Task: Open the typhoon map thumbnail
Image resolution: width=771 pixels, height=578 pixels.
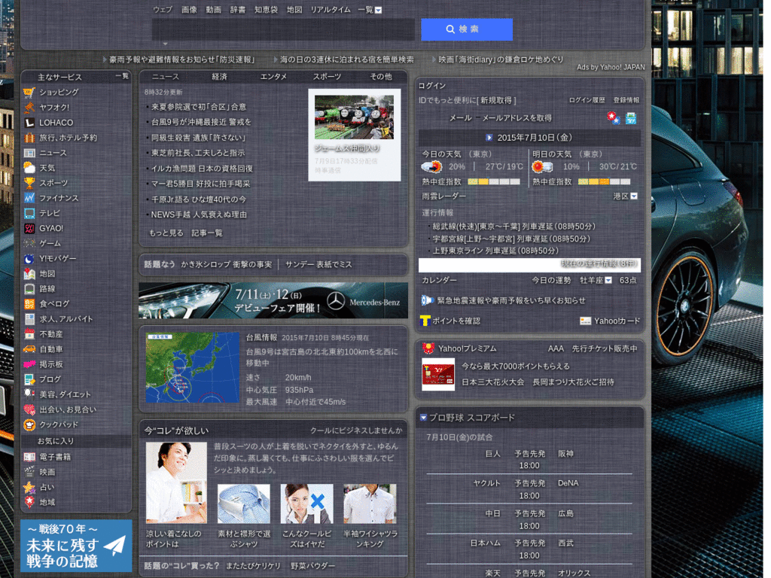Action: 192,367
